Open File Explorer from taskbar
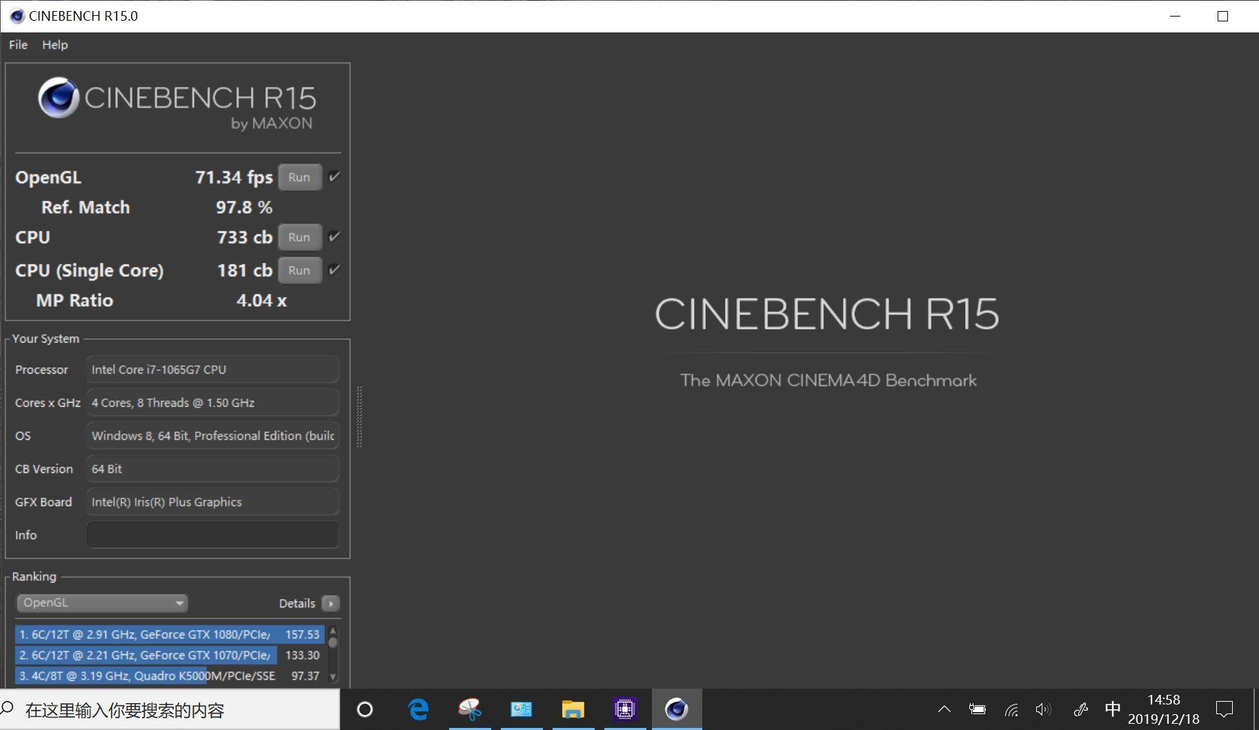Viewport: 1259px width, 730px height. point(573,709)
